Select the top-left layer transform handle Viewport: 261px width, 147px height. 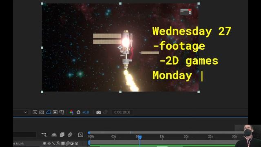pyautogui.click(x=42, y=4)
